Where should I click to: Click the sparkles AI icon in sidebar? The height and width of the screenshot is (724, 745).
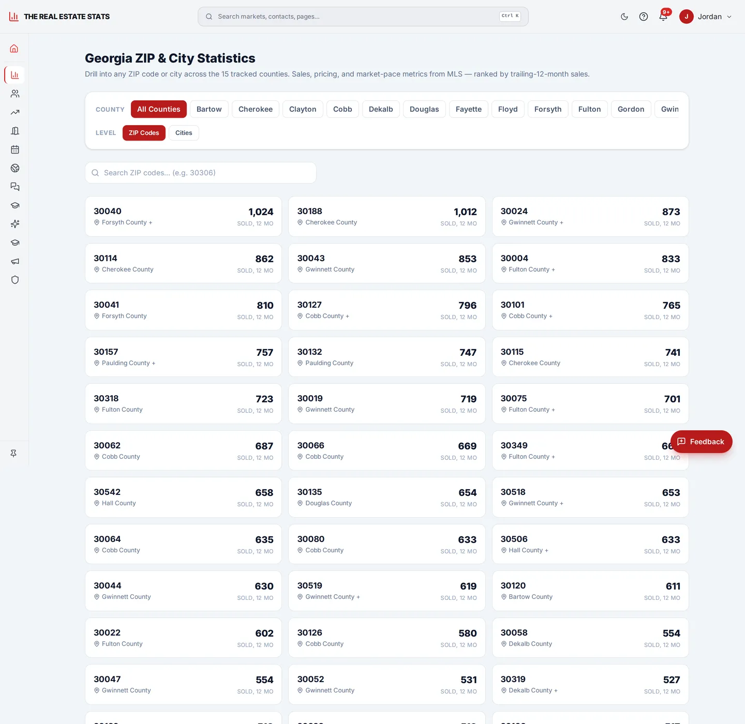(14, 224)
